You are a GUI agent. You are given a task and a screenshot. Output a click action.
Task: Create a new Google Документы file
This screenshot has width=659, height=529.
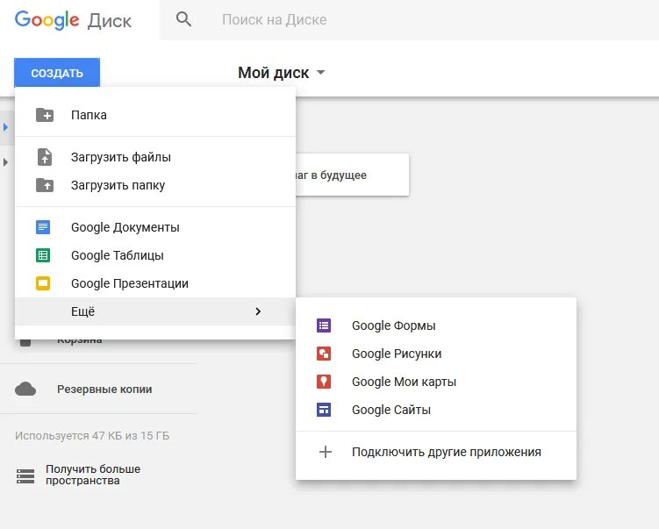click(x=155, y=227)
